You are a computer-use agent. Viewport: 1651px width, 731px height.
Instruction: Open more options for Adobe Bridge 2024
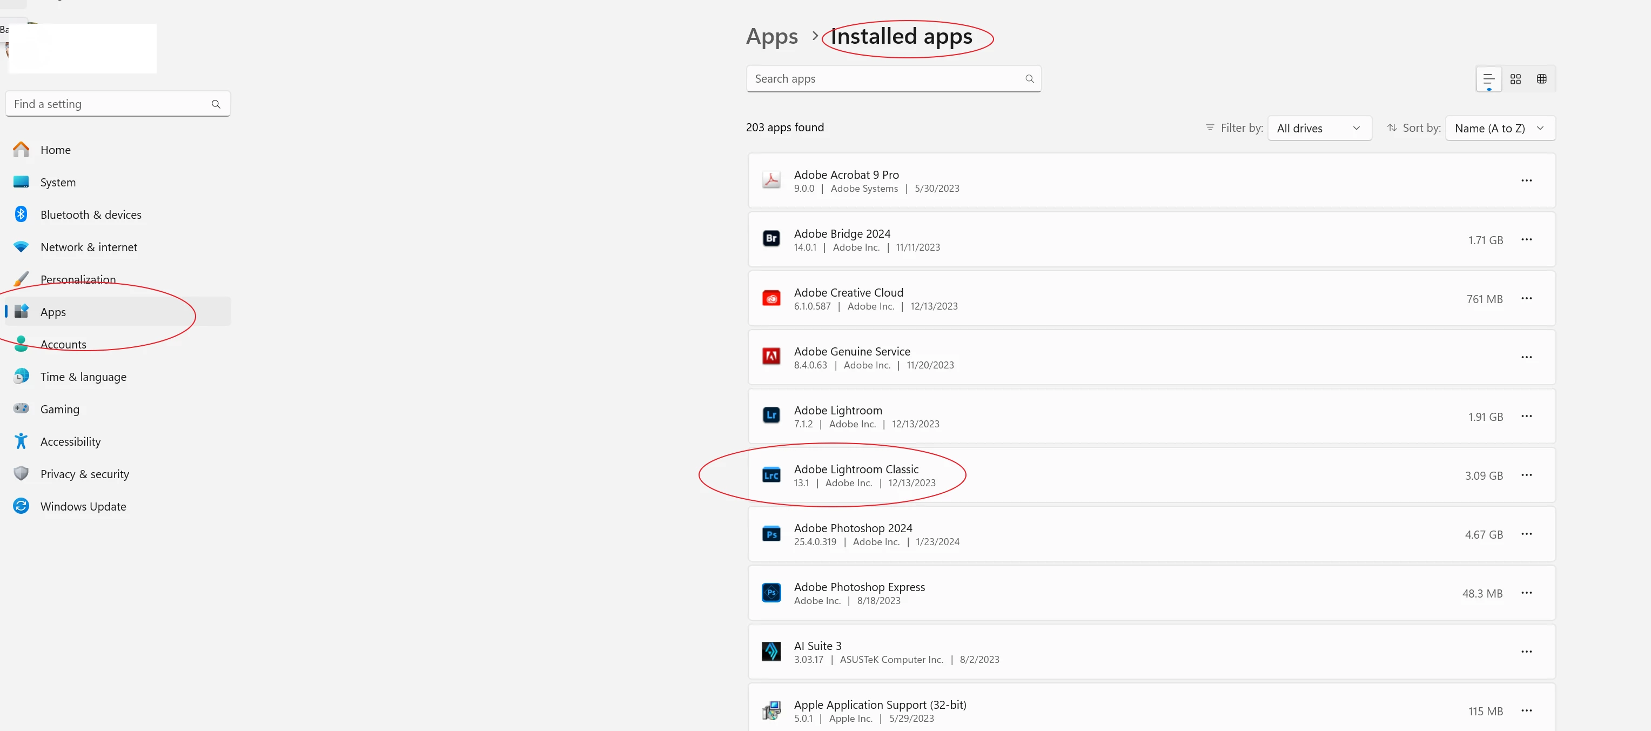point(1526,240)
